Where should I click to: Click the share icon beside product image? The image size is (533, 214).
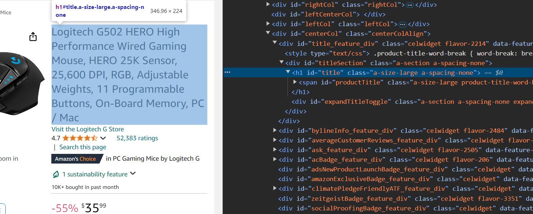[33, 37]
